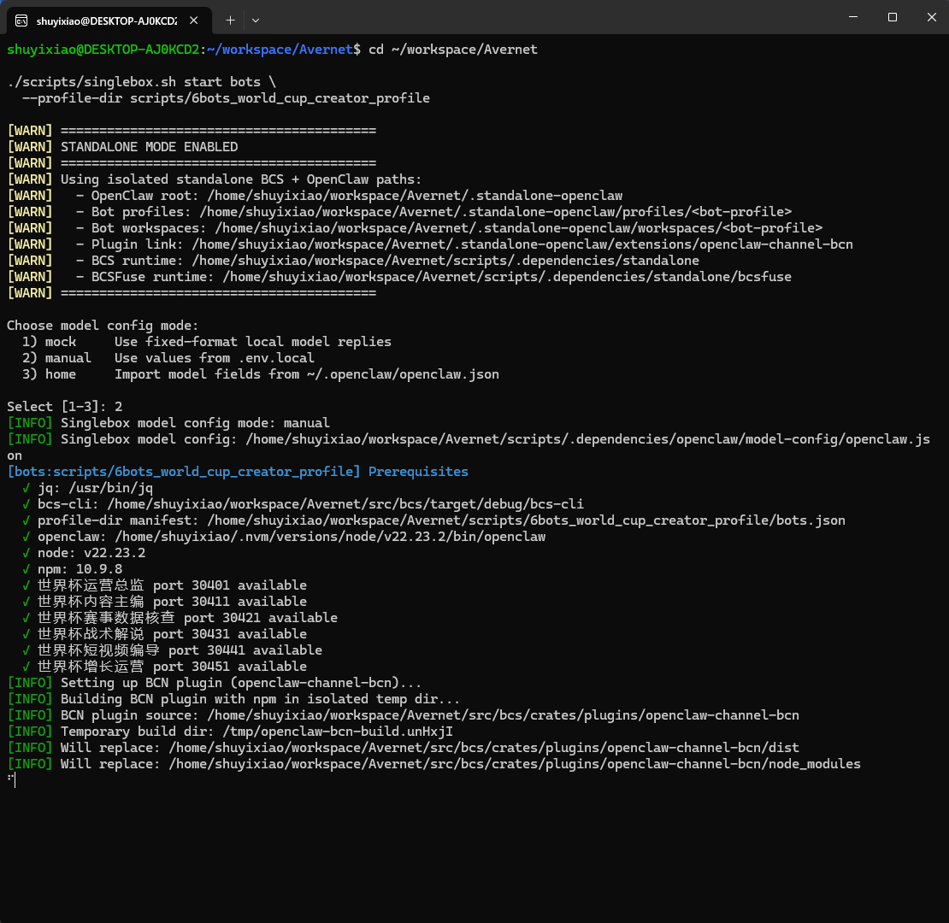Viewport: 949px width, 923px height.
Task: Maximize the terminal window
Action: pos(892,17)
